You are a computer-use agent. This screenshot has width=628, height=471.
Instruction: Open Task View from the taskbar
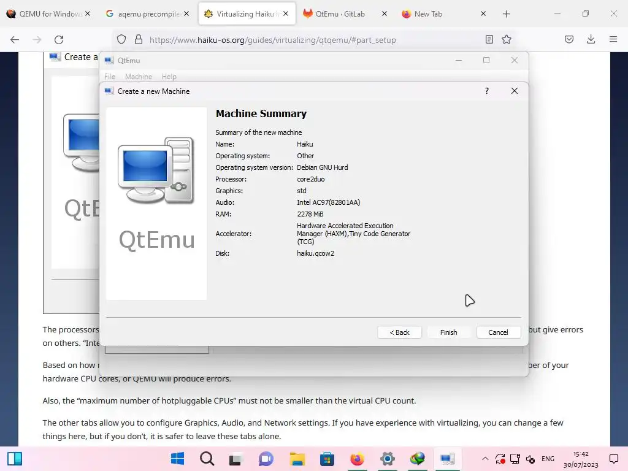235,459
